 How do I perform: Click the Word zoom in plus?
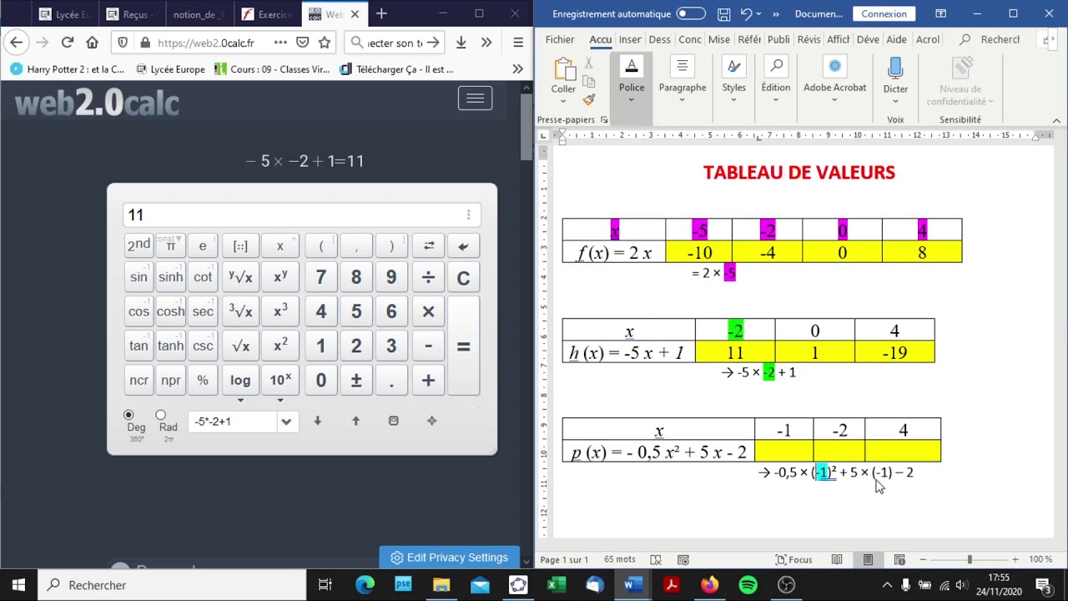tap(1015, 559)
